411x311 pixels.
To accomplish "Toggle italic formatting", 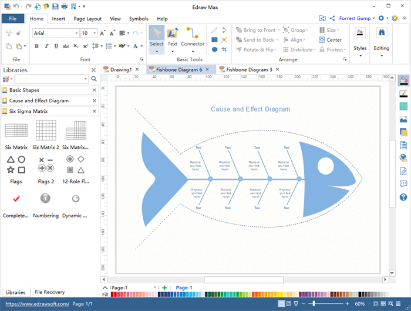I will (x=46, y=46).
